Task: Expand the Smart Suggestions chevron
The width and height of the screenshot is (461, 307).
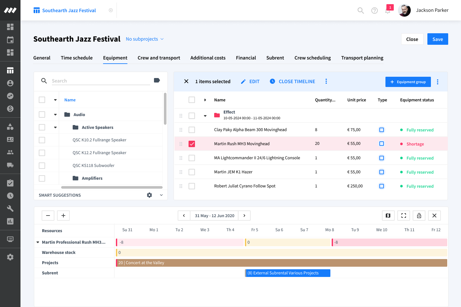Action: 161,195
